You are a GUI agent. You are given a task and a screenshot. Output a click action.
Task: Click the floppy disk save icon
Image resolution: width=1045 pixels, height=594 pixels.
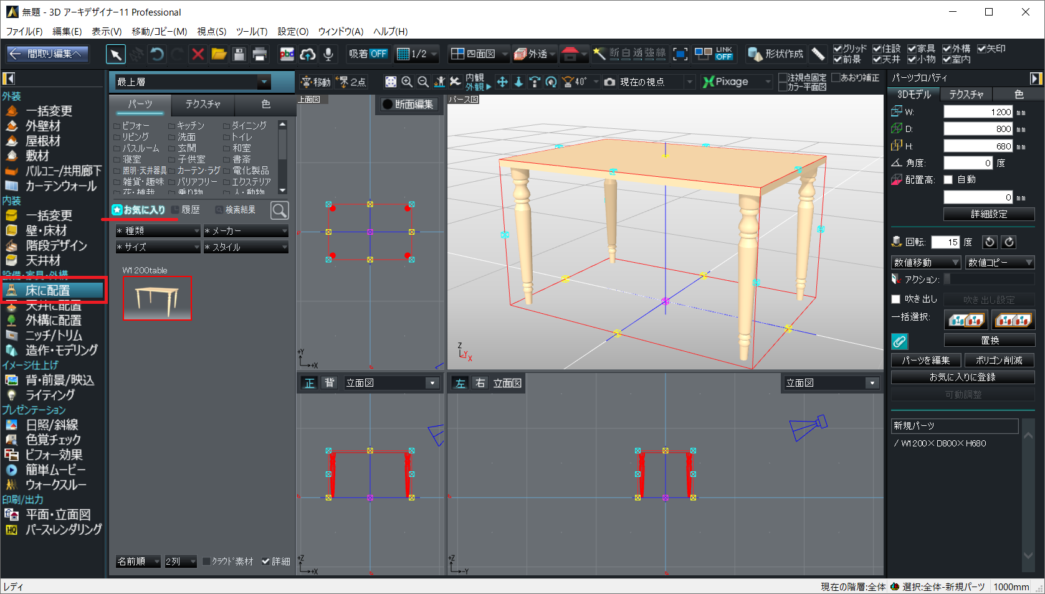(x=239, y=55)
